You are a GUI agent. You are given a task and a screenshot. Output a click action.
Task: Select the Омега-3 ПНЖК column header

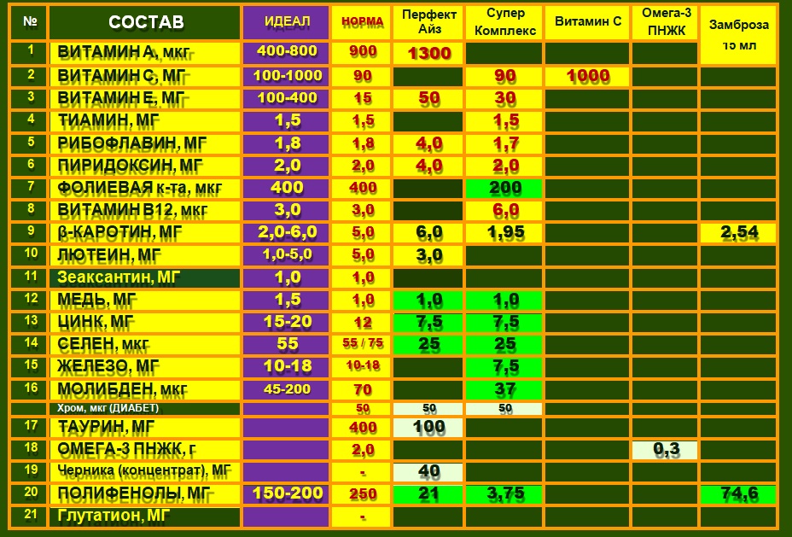tap(664, 22)
